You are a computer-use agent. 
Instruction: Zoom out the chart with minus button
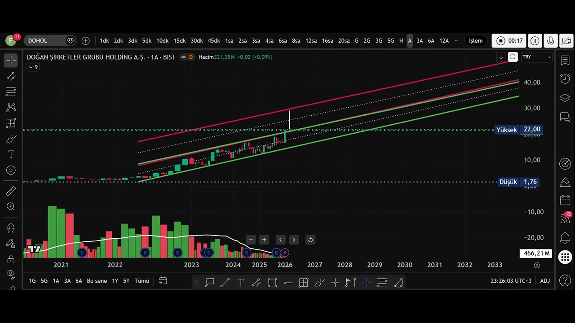click(251, 240)
